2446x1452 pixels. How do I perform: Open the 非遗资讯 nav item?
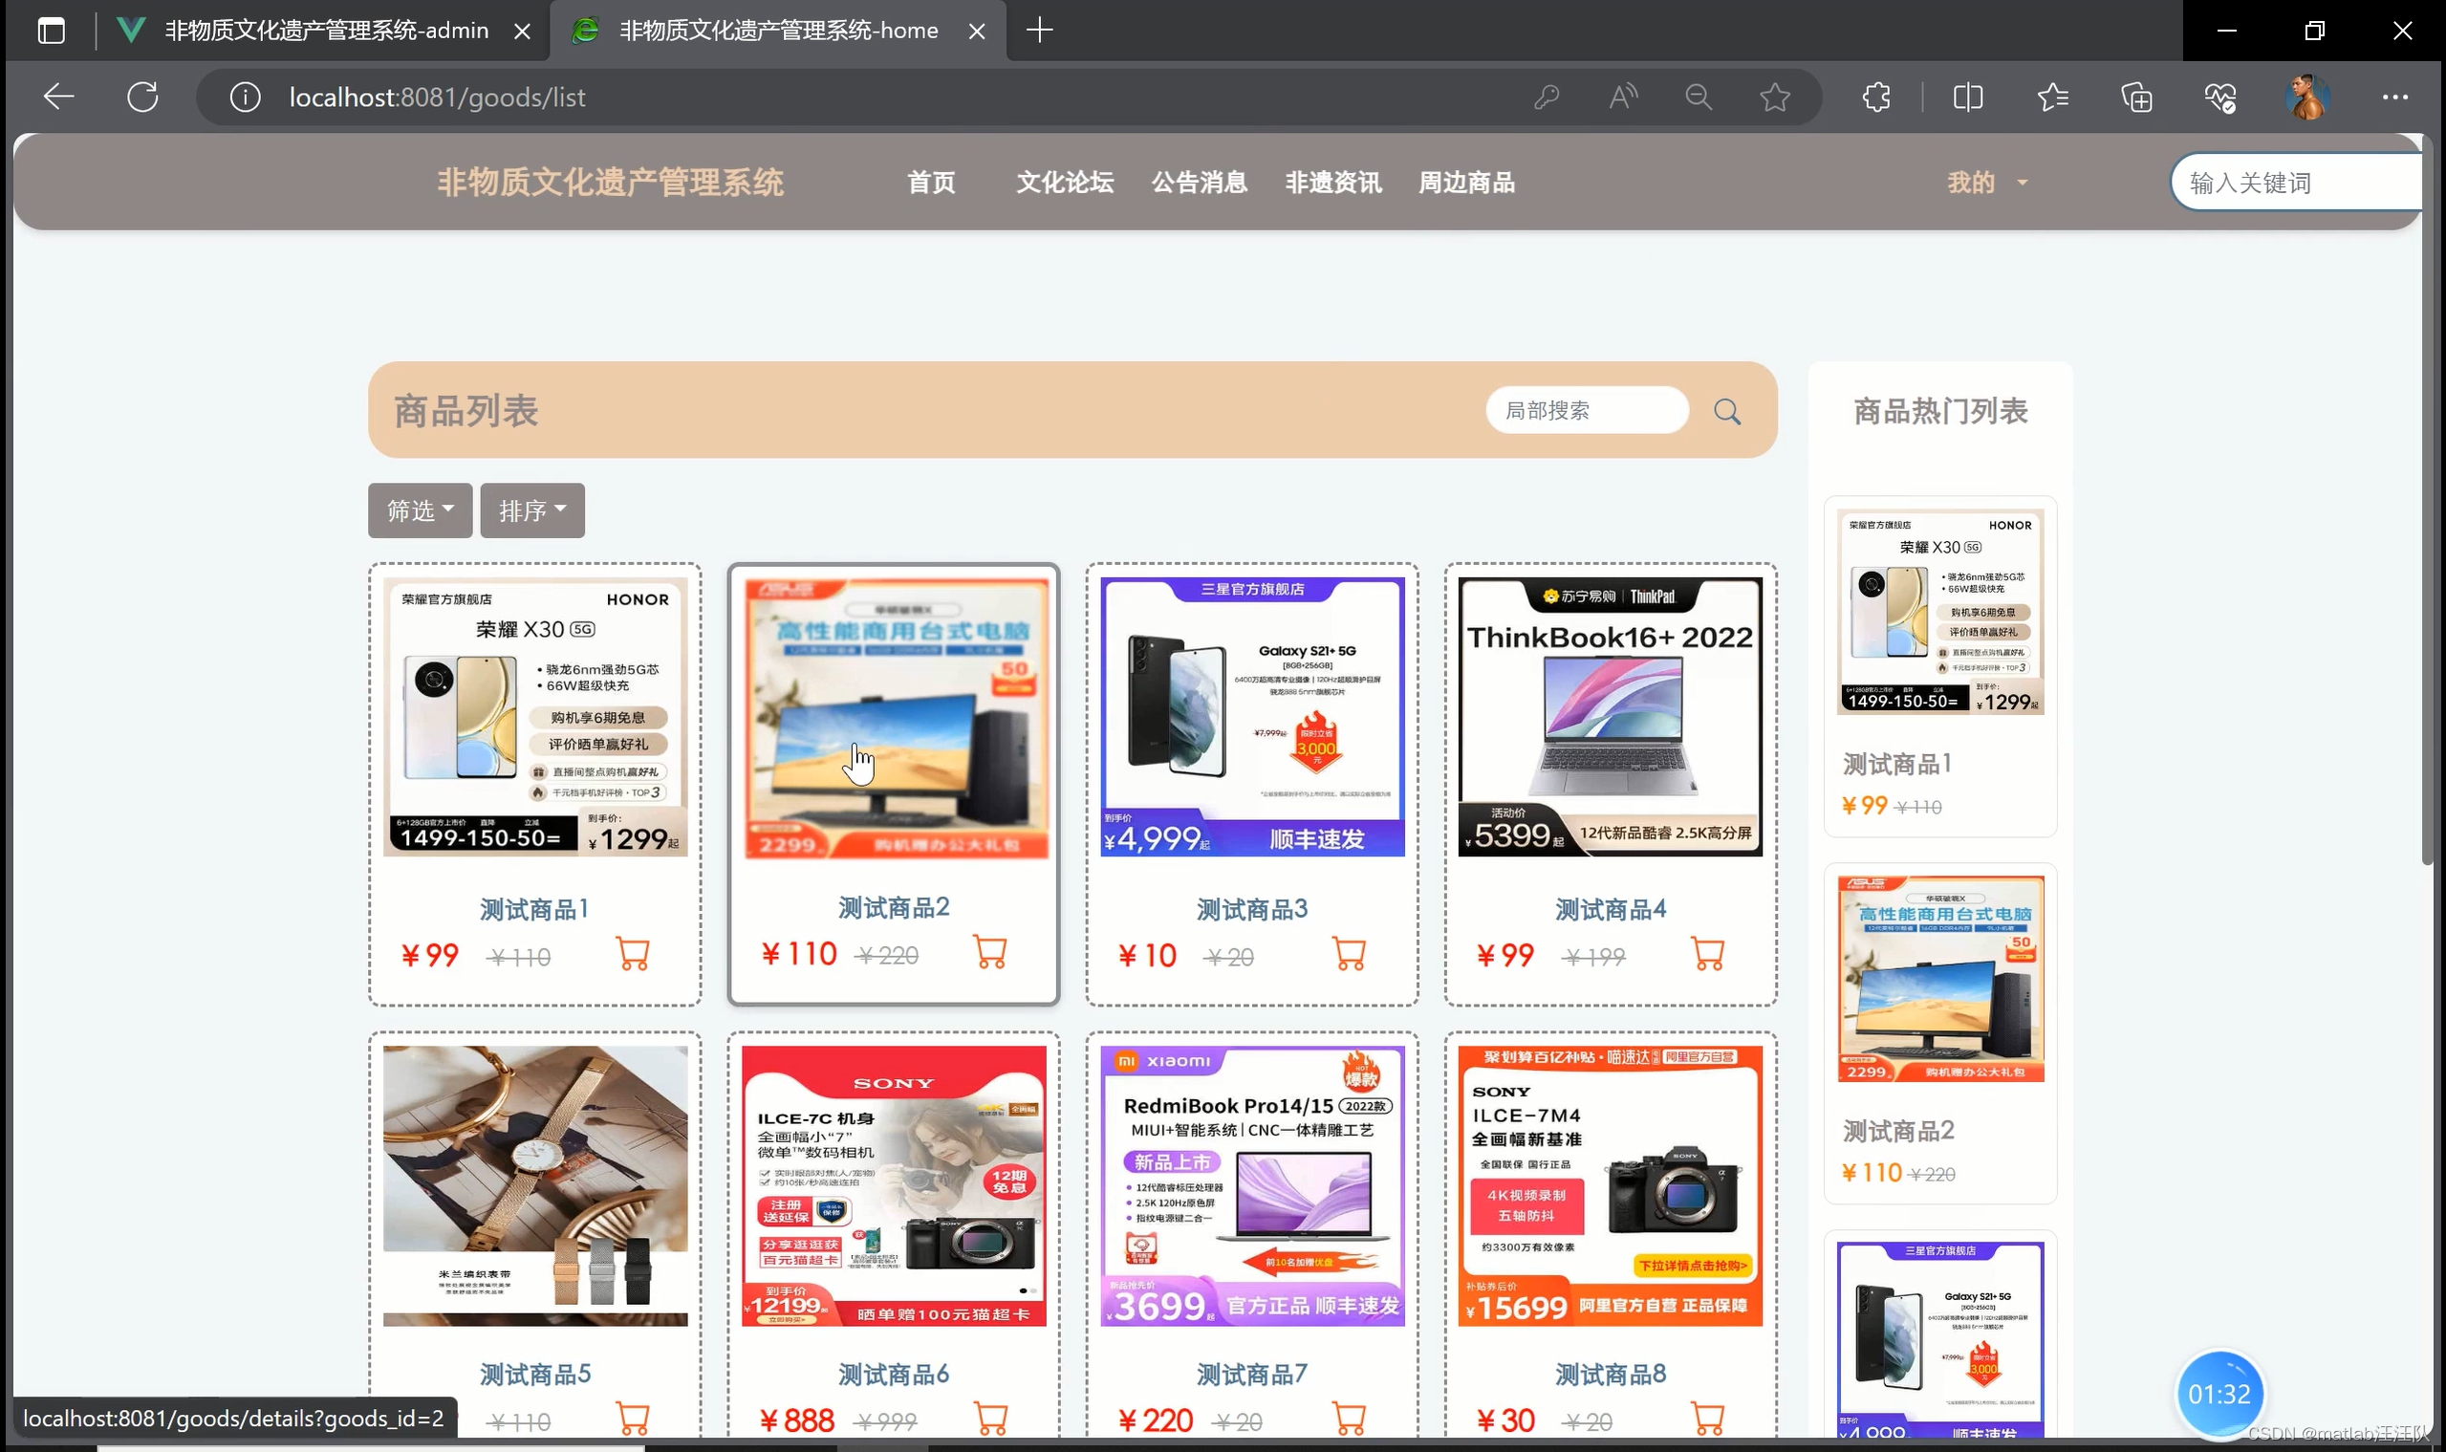coord(1333,183)
